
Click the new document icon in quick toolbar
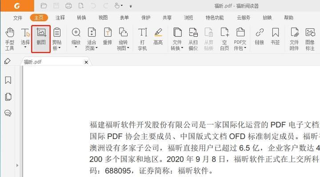(81, 6)
